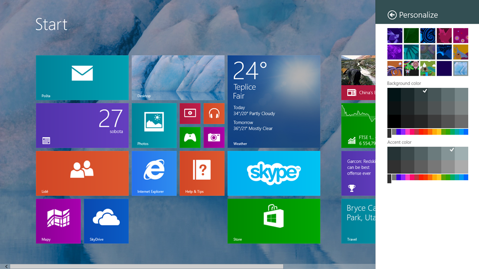Click the back arrow next to Personalize
This screenshot has width=479, height=269.
[x=392, y=15]
